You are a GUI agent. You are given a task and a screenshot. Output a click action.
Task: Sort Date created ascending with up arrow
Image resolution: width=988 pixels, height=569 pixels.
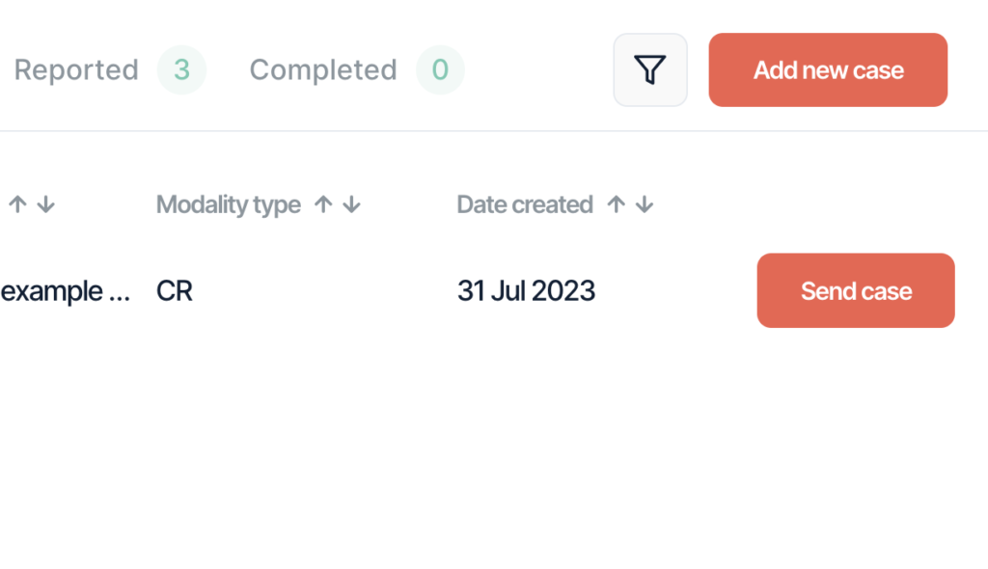617,204
